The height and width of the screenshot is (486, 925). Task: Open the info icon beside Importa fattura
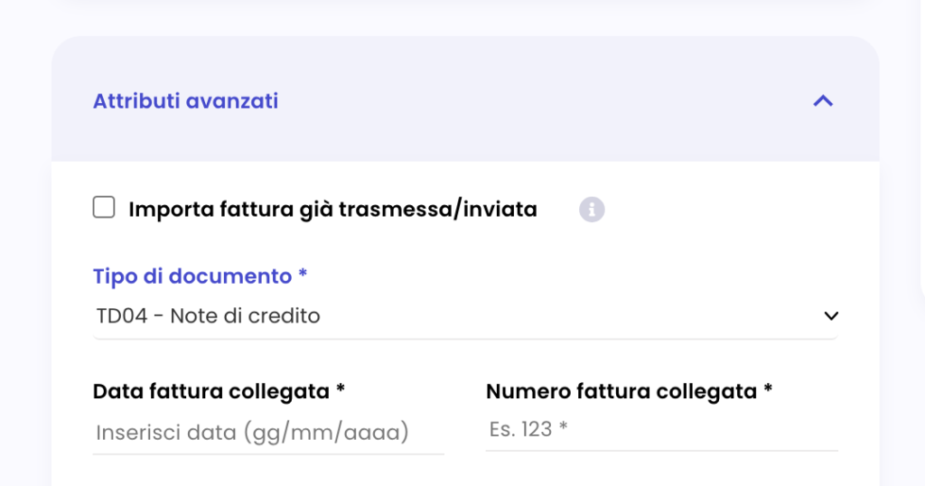[592, 210]
